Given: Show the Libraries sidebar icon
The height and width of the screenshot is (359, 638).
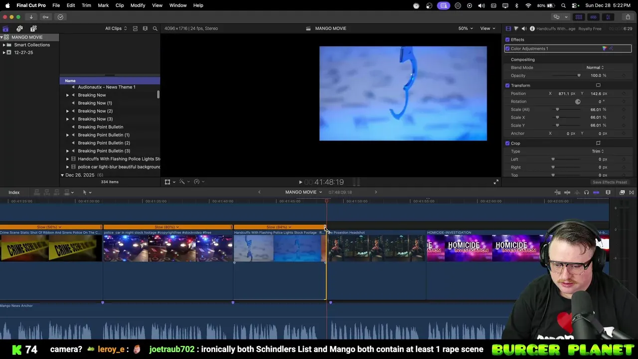Looking at the screenshot, I should [x=5, y=28].
